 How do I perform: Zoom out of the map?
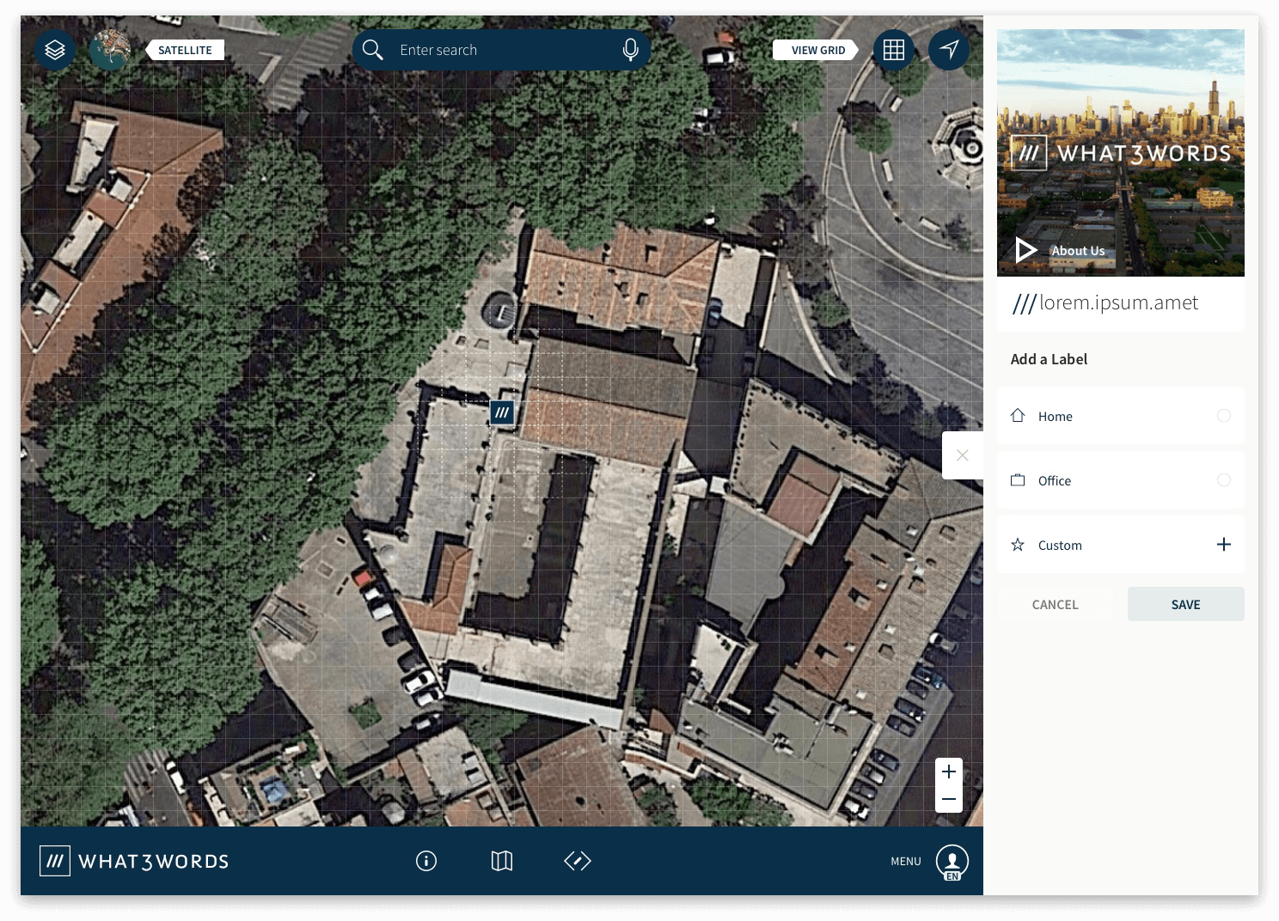[949, 799]
